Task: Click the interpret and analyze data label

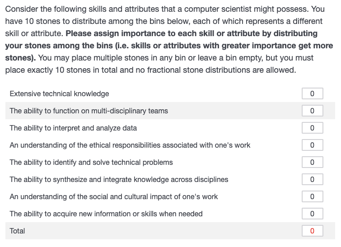Action: [73, 128]
